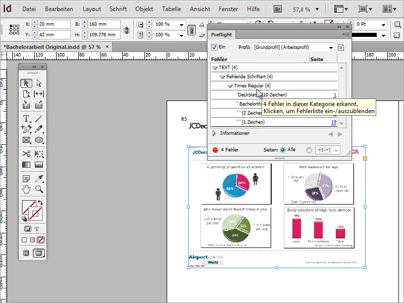Select the Rectangle Frame tool

[x=26, y=140]
